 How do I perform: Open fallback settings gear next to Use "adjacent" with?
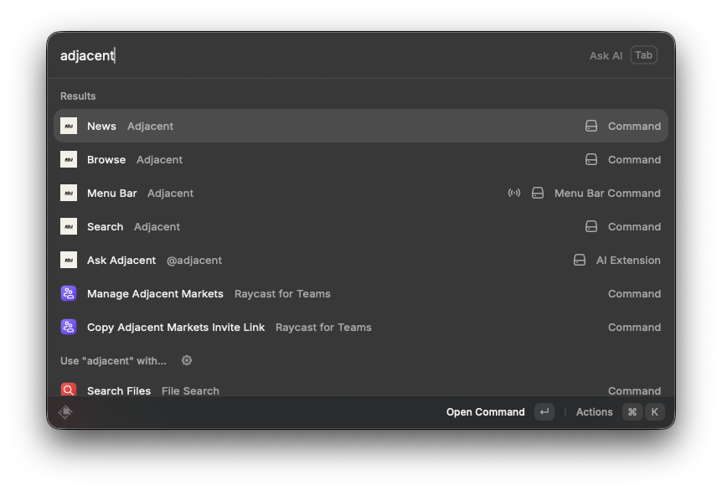point(187,360)
